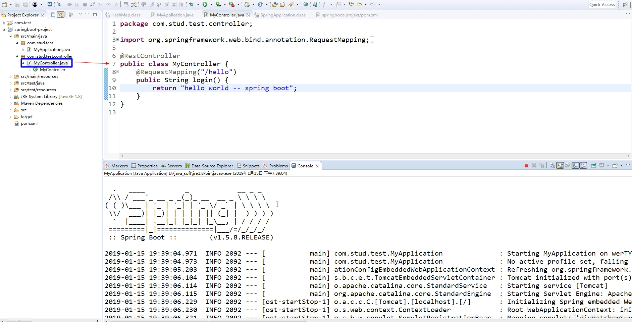Switch to SpringApplication.class editor tab

280,15
